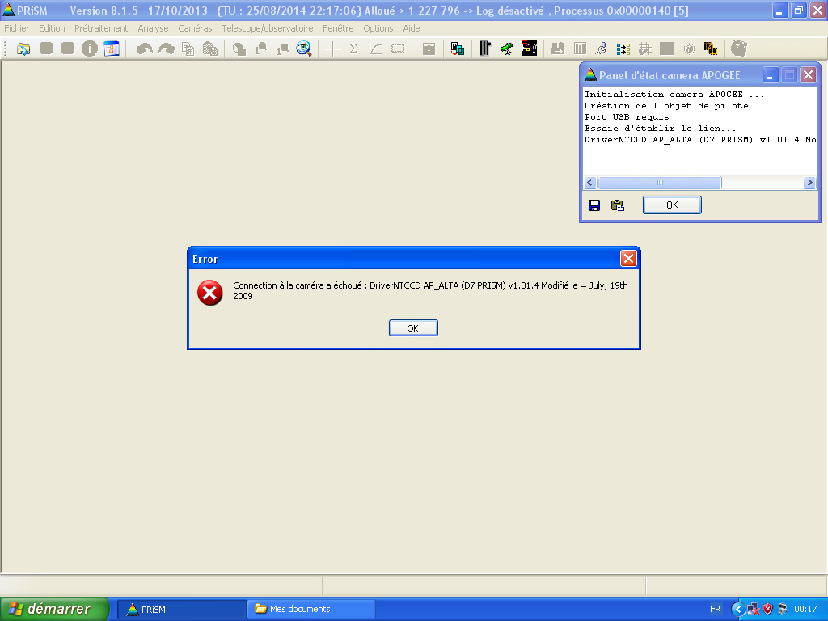Click the démarrer Start button
828x621 pixels.
[x=55, y=609]
